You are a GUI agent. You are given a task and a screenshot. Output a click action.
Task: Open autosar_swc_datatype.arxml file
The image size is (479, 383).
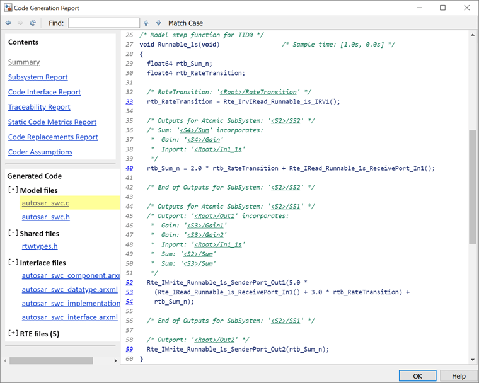coord(70,290)
